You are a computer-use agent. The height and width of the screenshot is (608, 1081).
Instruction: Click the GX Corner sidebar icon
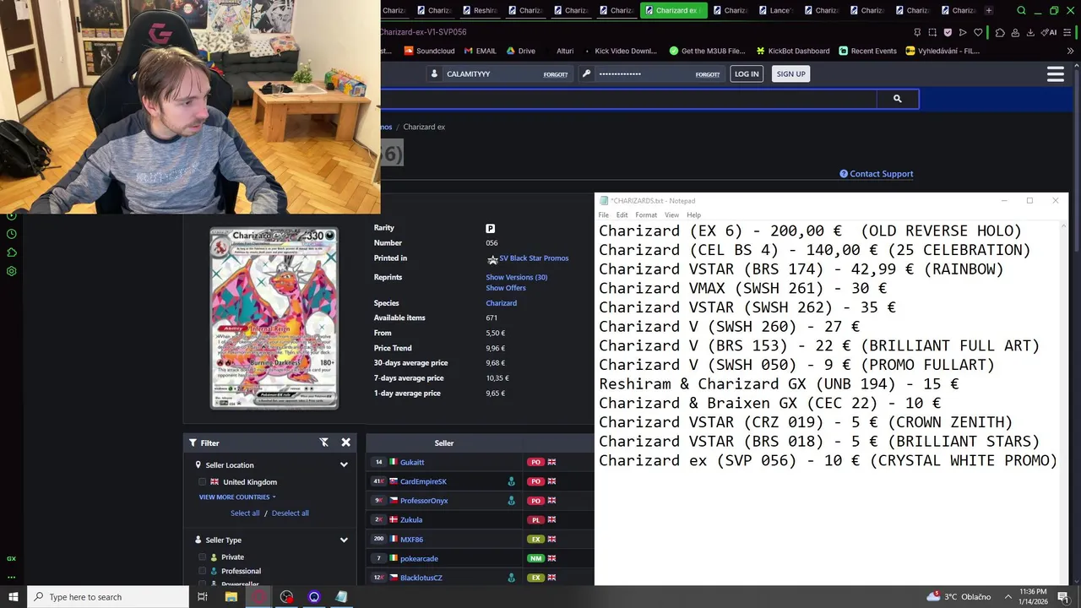click(12, 558)
